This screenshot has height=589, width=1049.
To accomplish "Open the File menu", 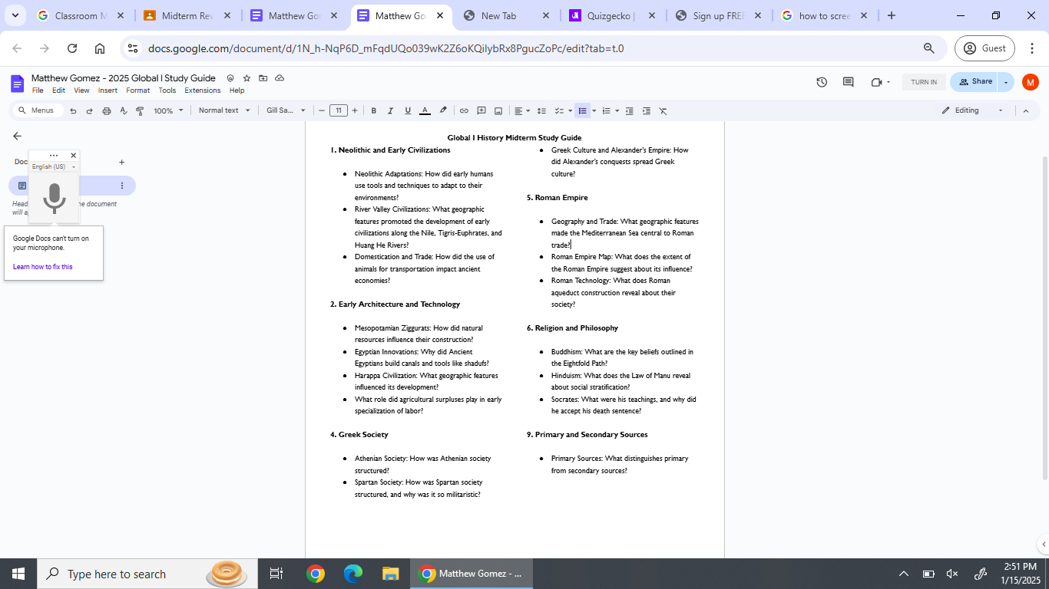I will [38, 90].
